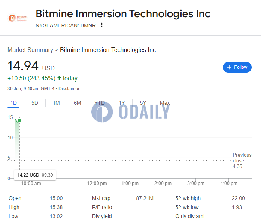Click the Previous close 4.35 label
Viewport: 261px width, 224px height.
[242, 160]
